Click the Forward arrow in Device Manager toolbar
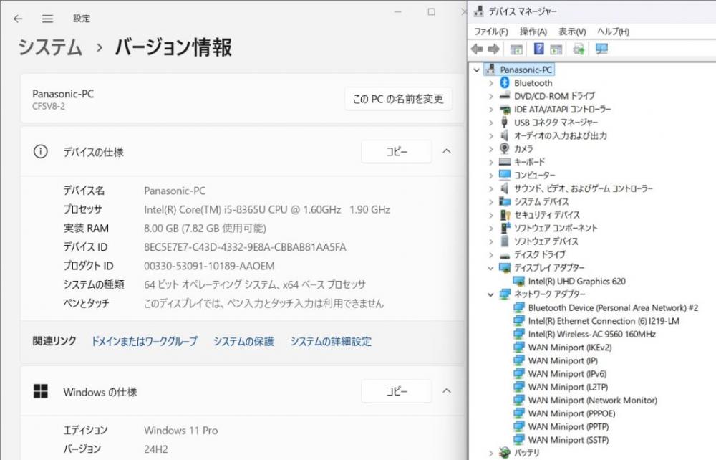Screen dimensions: 716x460 tap(493, 49)
